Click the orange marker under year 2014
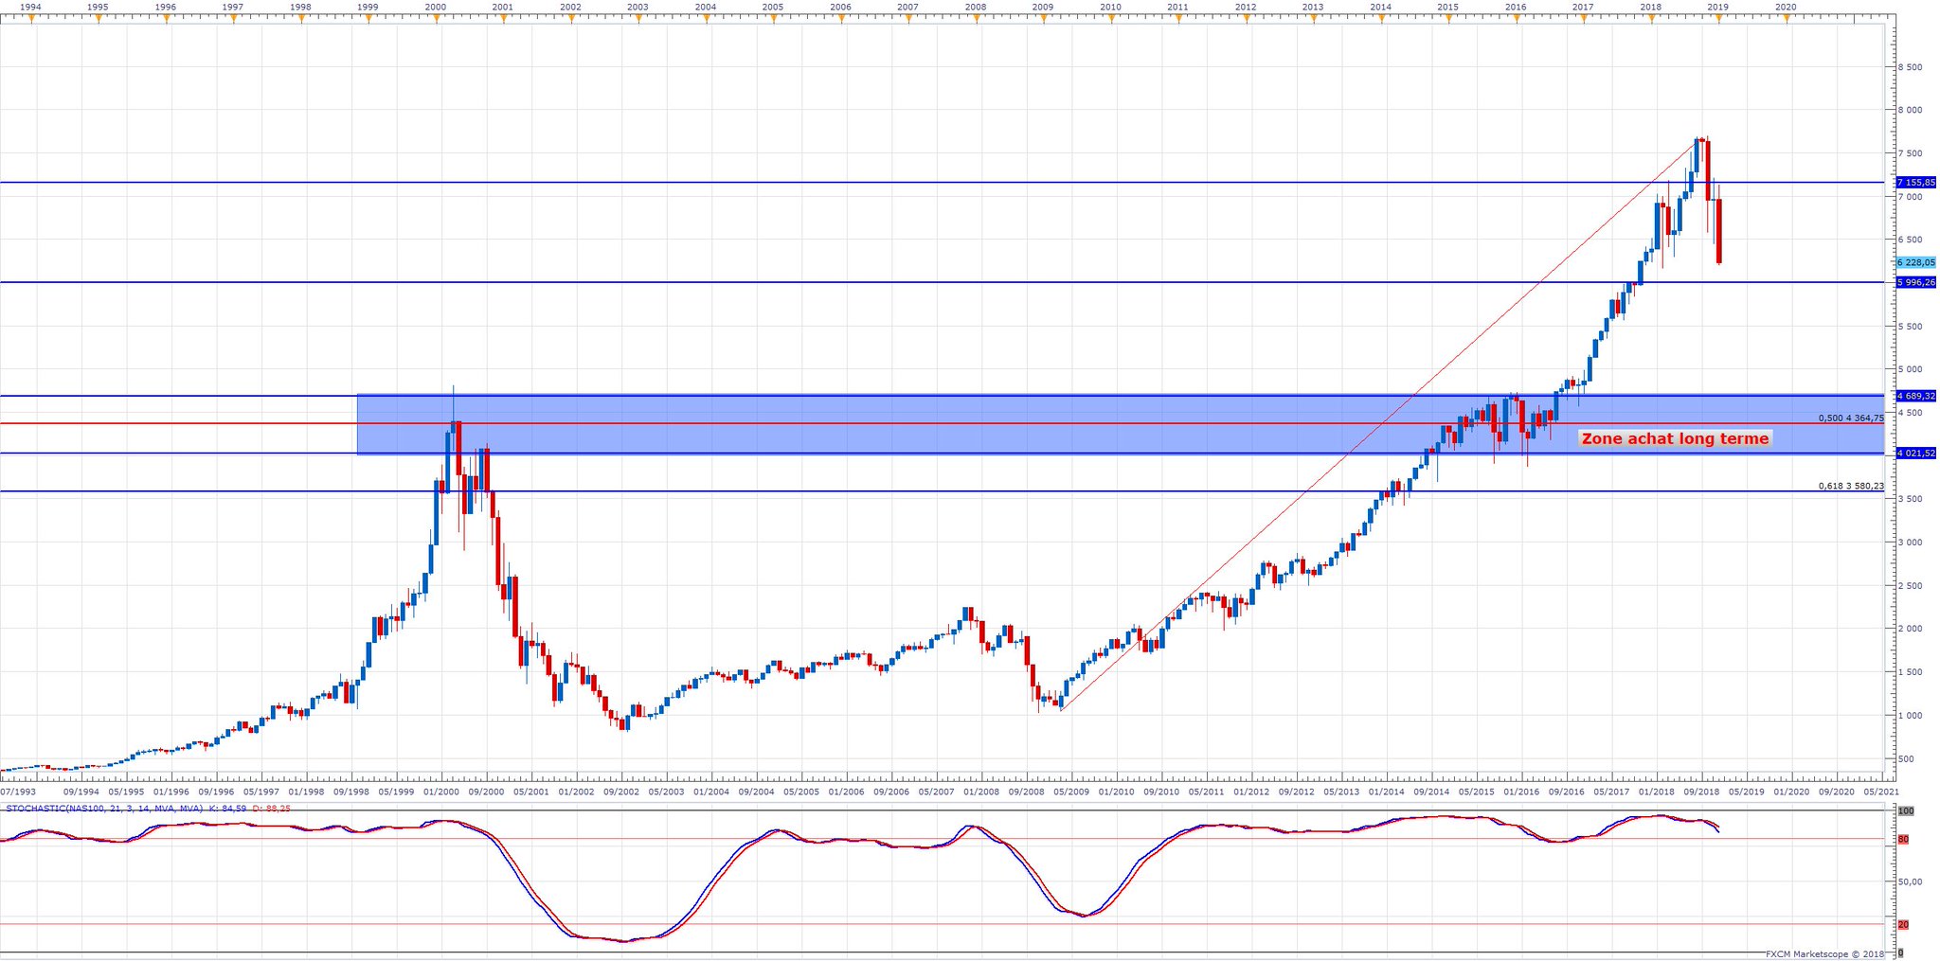1940x961 pixels. point(1381,17)
